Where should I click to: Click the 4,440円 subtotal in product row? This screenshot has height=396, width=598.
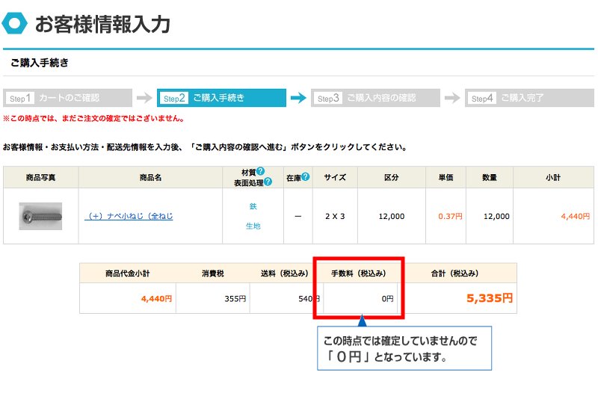575,216
